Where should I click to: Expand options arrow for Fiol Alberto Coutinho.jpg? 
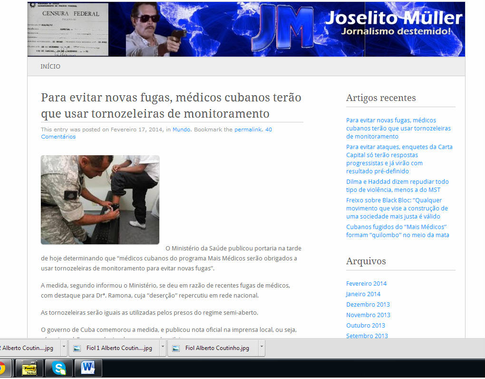coord(261,348)
